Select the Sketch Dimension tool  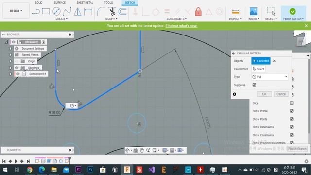tap(88, 11)
